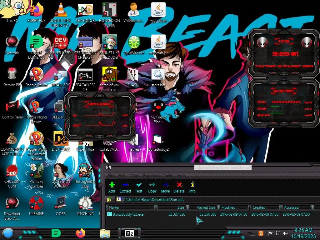Click the 7z taskbar button
This screenshot has width=320, height=240.
tap(129, 233)
